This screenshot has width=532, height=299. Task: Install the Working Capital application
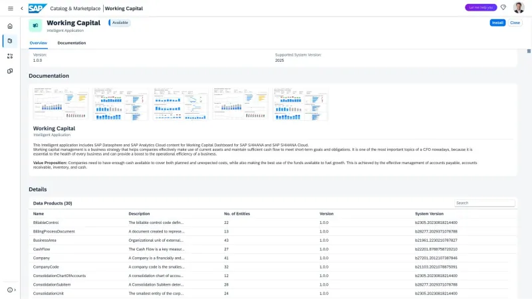[x=497, y=23]
